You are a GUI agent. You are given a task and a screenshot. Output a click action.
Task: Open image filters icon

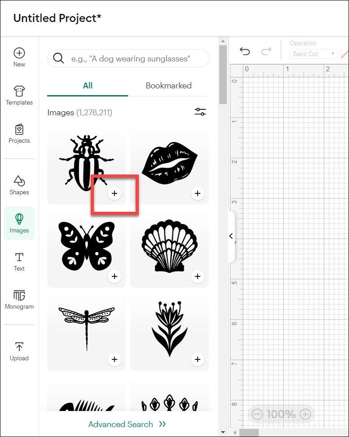click(x=200, y=112)
